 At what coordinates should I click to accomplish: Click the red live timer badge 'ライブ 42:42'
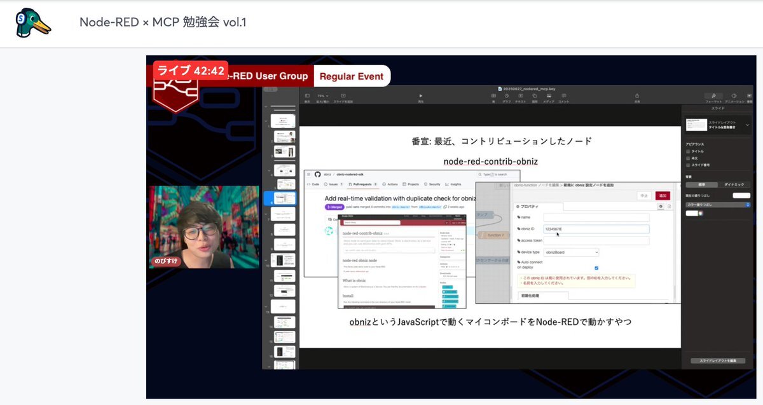coord(190,71)
